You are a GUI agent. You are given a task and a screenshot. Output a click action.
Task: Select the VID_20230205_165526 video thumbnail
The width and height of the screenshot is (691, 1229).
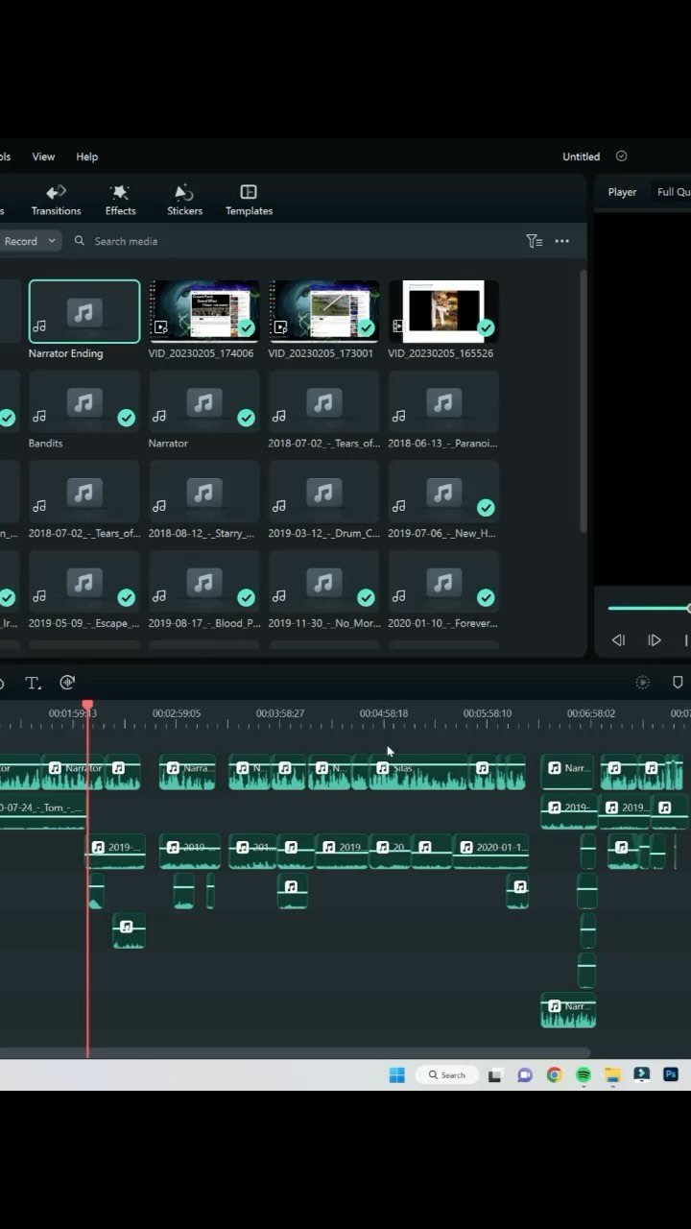pos(443,311)
